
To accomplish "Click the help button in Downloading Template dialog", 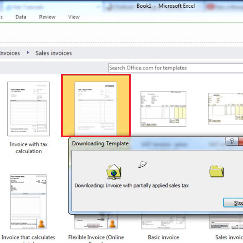I will tap(232, 141).
